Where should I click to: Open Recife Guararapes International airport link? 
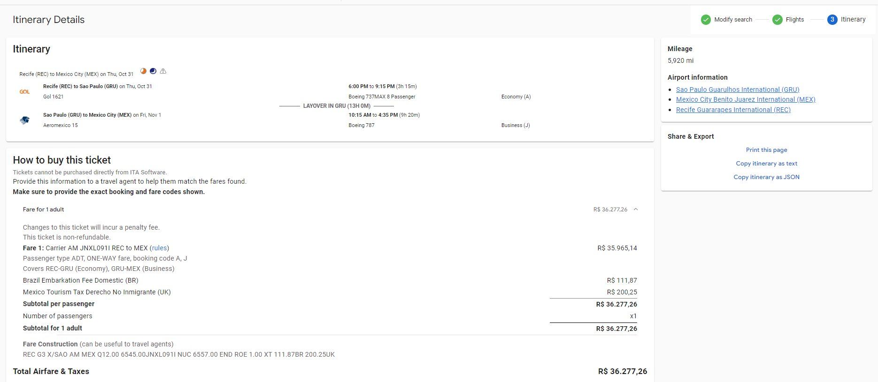click(733, 110)
